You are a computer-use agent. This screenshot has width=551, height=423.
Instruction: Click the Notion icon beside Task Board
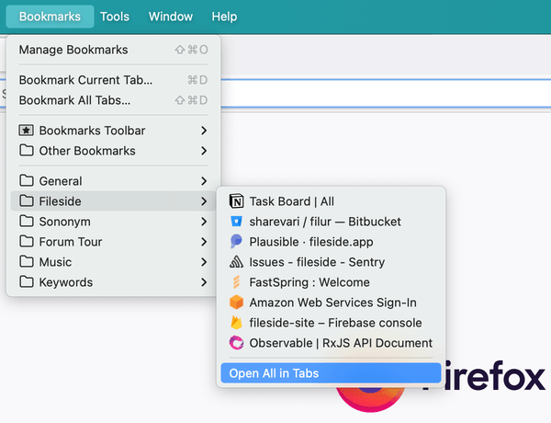tap(236, 201)
